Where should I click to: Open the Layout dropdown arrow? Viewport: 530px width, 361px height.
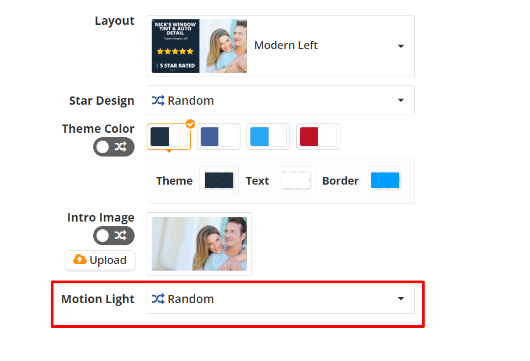[x=401, y=46]
